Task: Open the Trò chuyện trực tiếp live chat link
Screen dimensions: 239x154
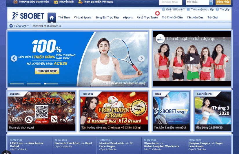Action: 202,10
